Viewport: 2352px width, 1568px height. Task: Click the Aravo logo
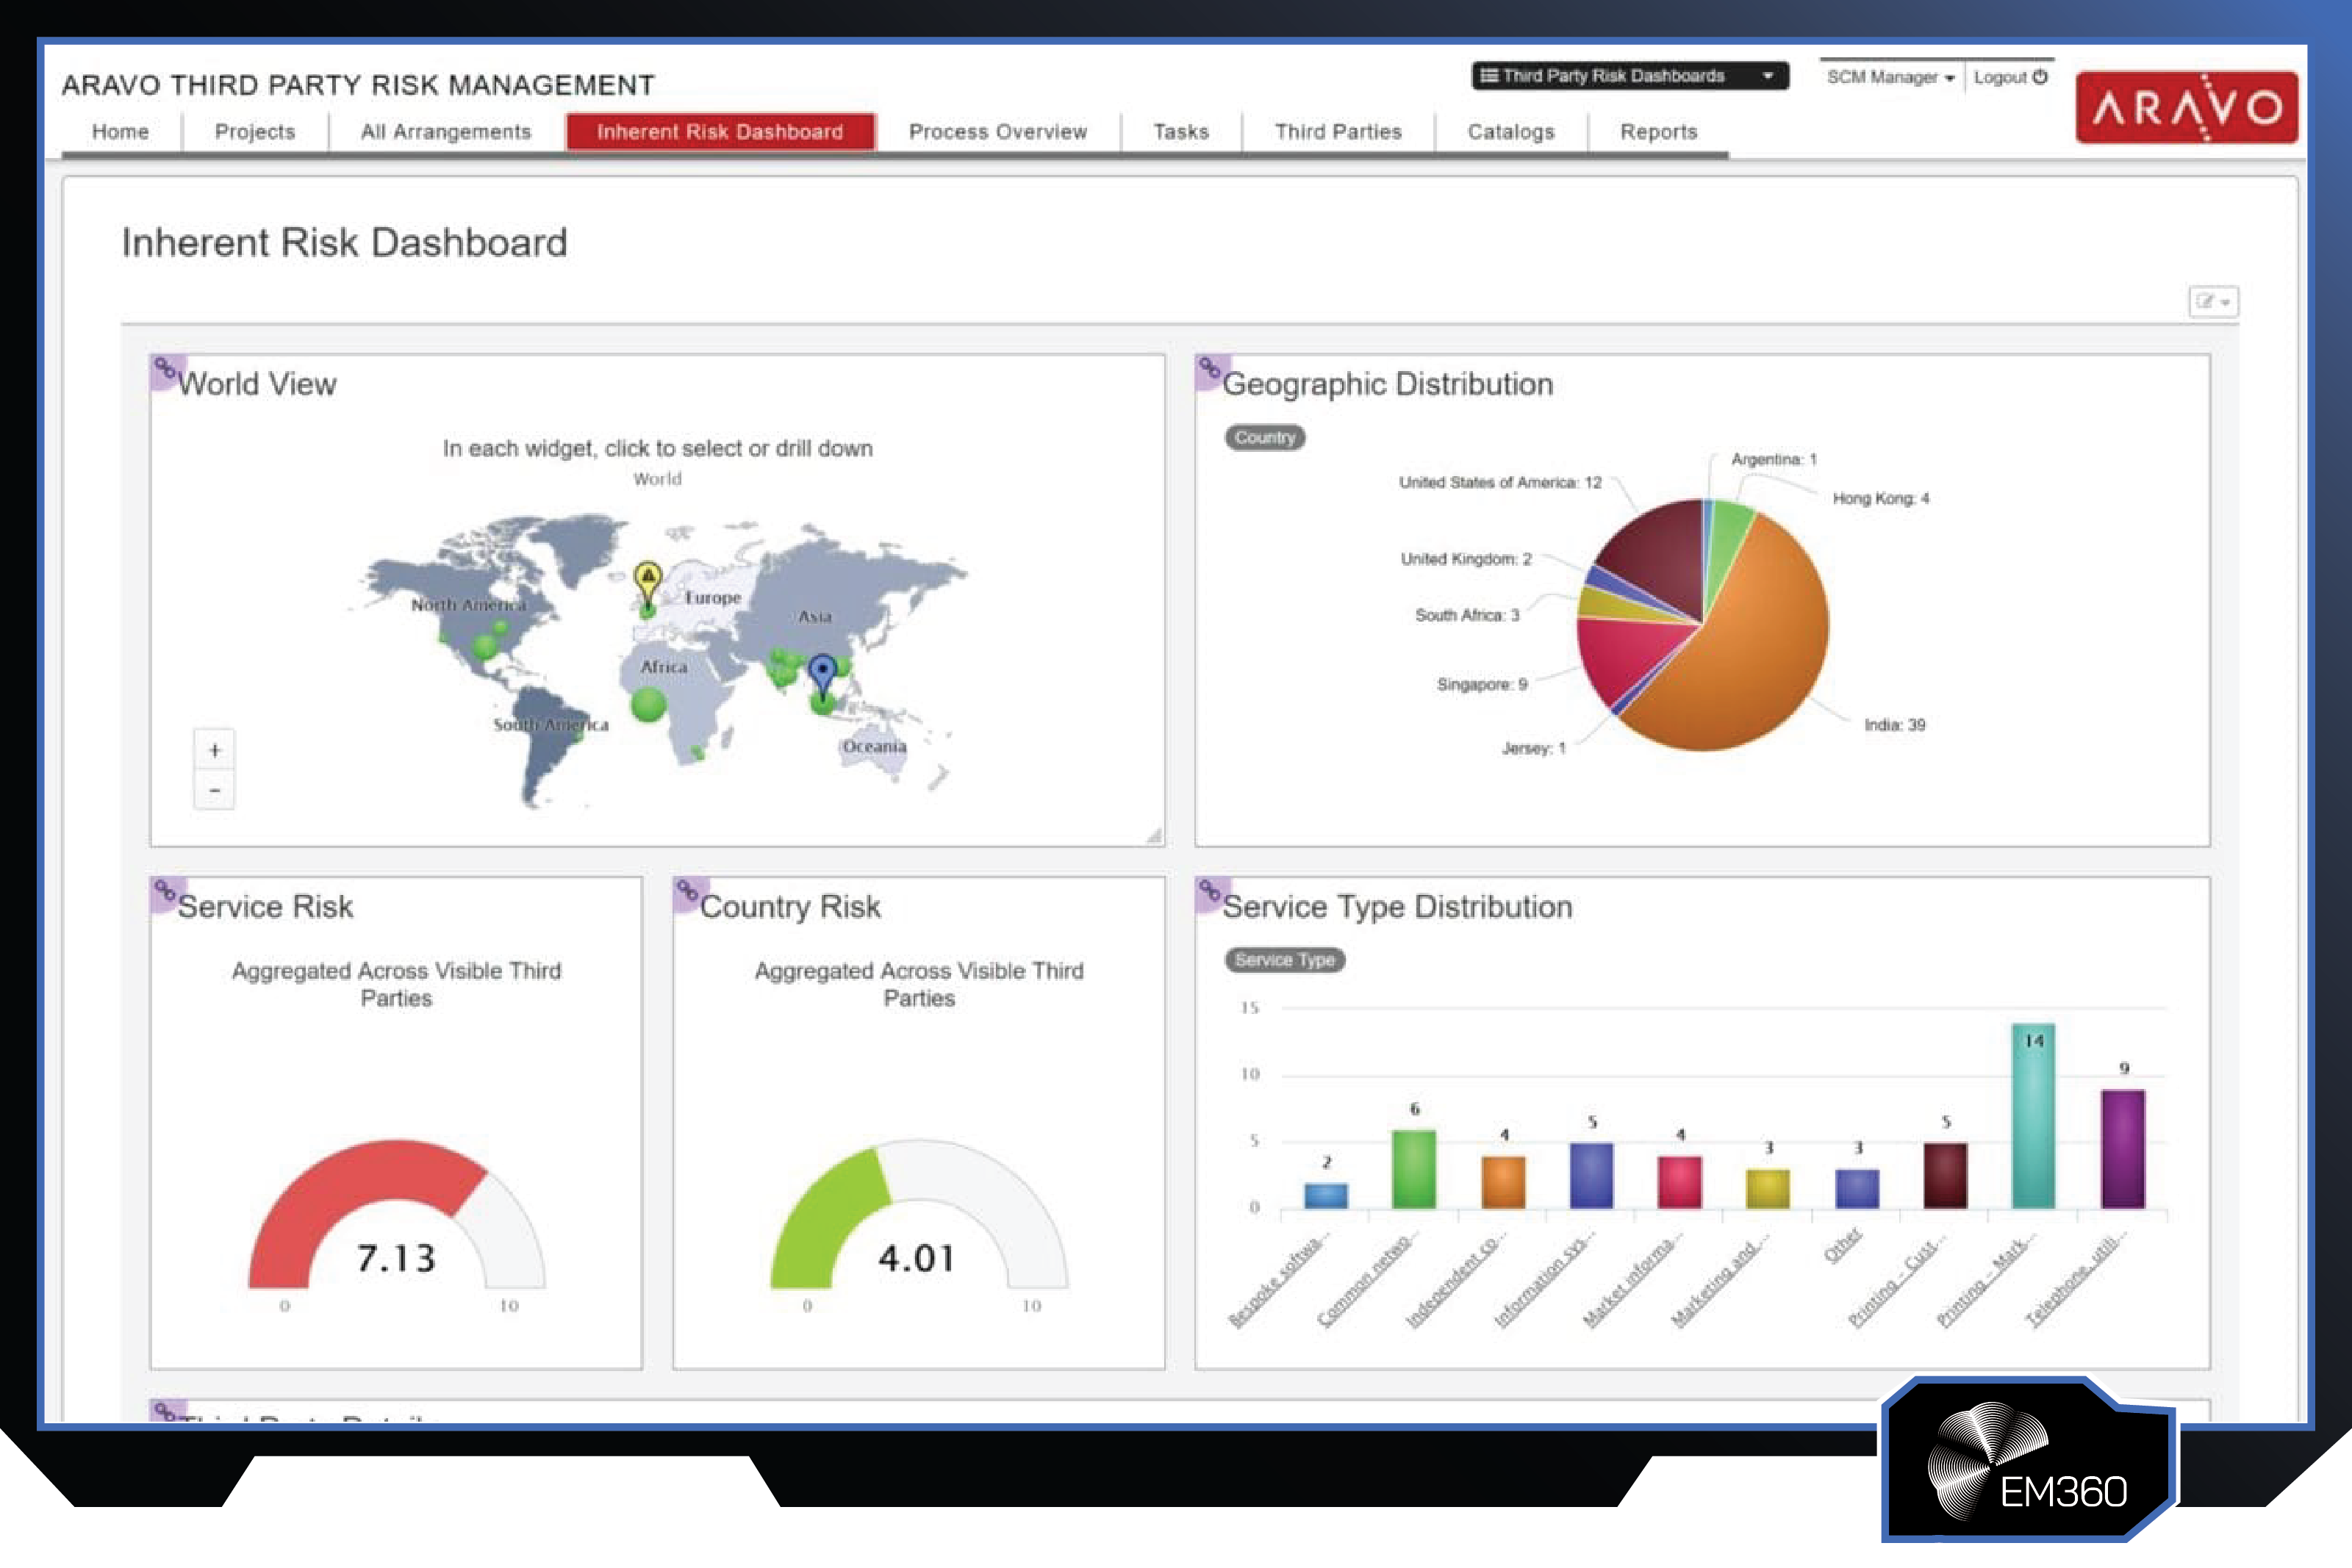(x=2186, y=107)
